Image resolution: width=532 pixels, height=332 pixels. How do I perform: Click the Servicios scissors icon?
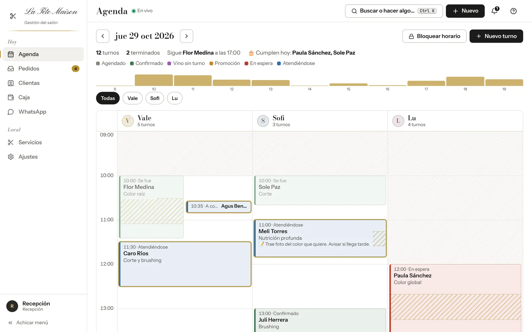[11, 142]
